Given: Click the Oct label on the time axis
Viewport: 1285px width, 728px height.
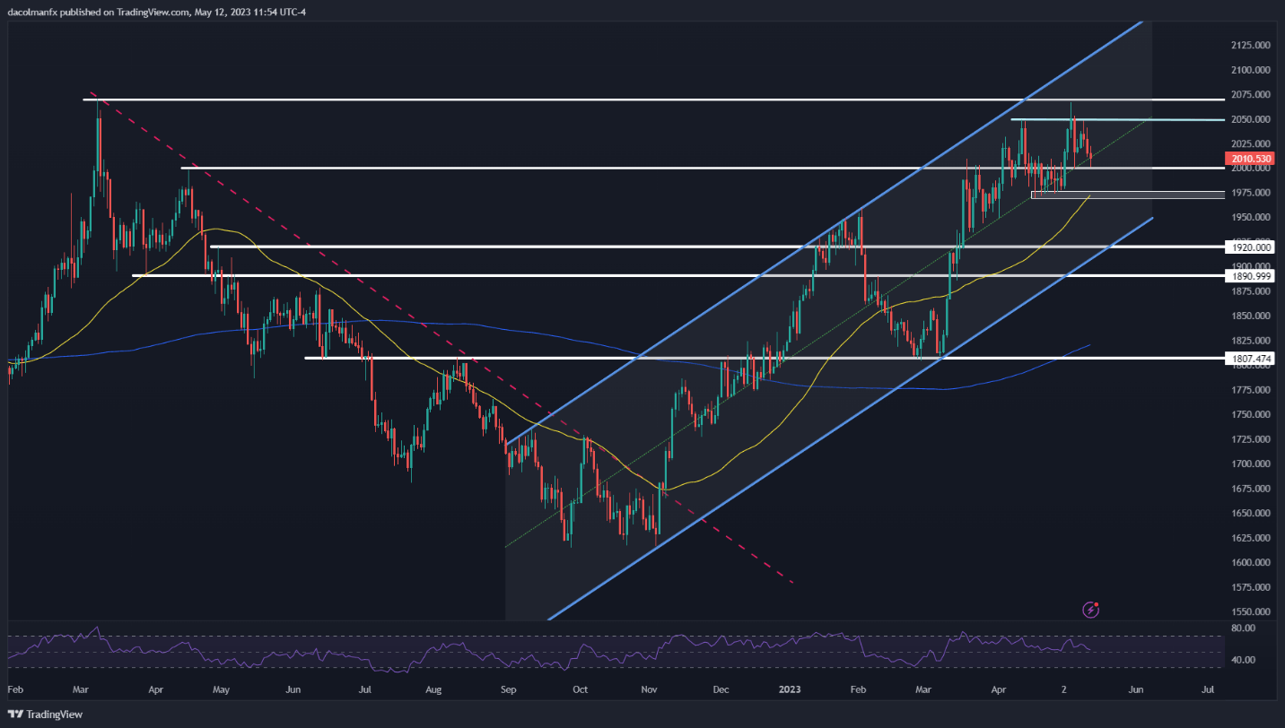Looking at the screenshot, I should [x=580, y=690].
